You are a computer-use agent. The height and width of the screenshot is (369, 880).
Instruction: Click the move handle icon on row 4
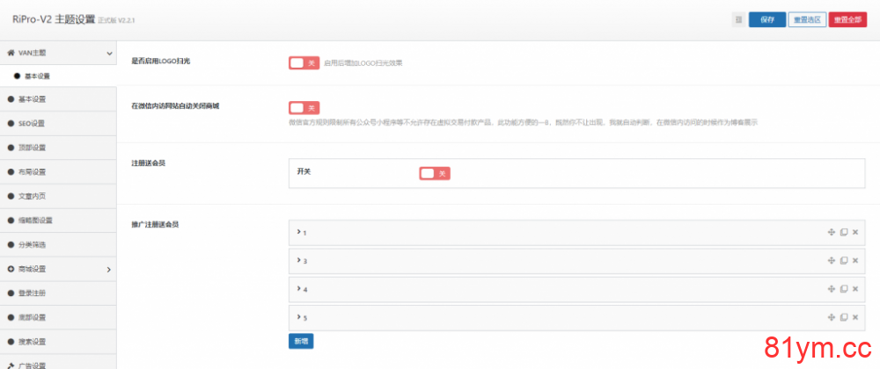[831, 289]
